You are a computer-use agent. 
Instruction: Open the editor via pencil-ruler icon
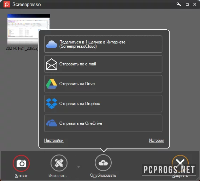[x=59, y=163]
